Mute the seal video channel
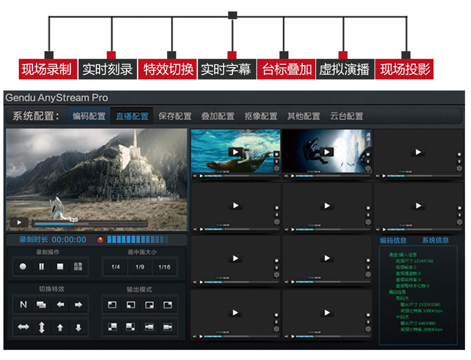Screen dimensions: 471x360 (x=195, y=176)
